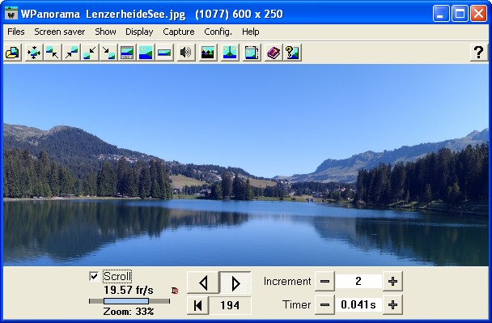
Task: Click the Increment value field showing 2
Action: tap(358, 281)
